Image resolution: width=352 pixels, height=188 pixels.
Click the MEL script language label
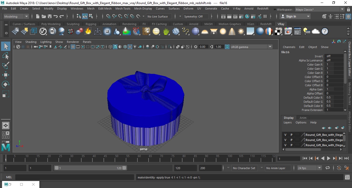[x=9, y=177]
